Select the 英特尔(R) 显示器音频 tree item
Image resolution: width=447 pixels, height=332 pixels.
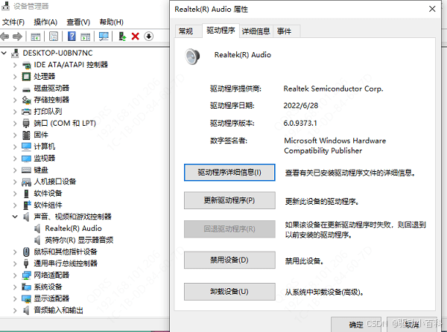pos(79,240)
